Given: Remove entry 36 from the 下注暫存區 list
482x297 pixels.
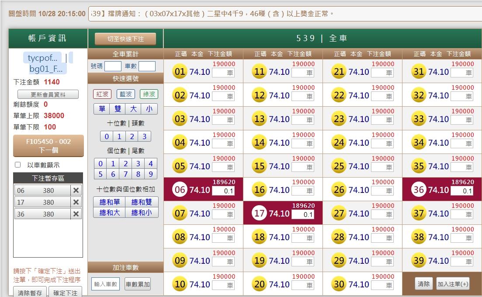Looking at the screenshot, I should (76, 214).
